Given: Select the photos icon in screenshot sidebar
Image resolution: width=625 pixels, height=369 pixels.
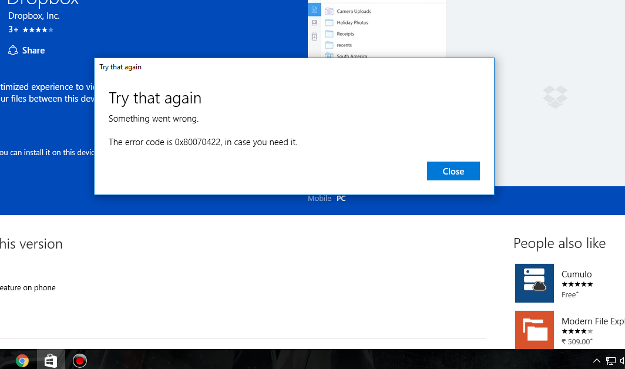Looking at the screenshot, I should pos(314,23).
